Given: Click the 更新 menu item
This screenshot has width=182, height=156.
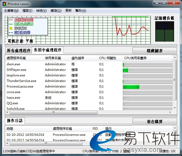Looking at the screenshot, I should 68,11.
